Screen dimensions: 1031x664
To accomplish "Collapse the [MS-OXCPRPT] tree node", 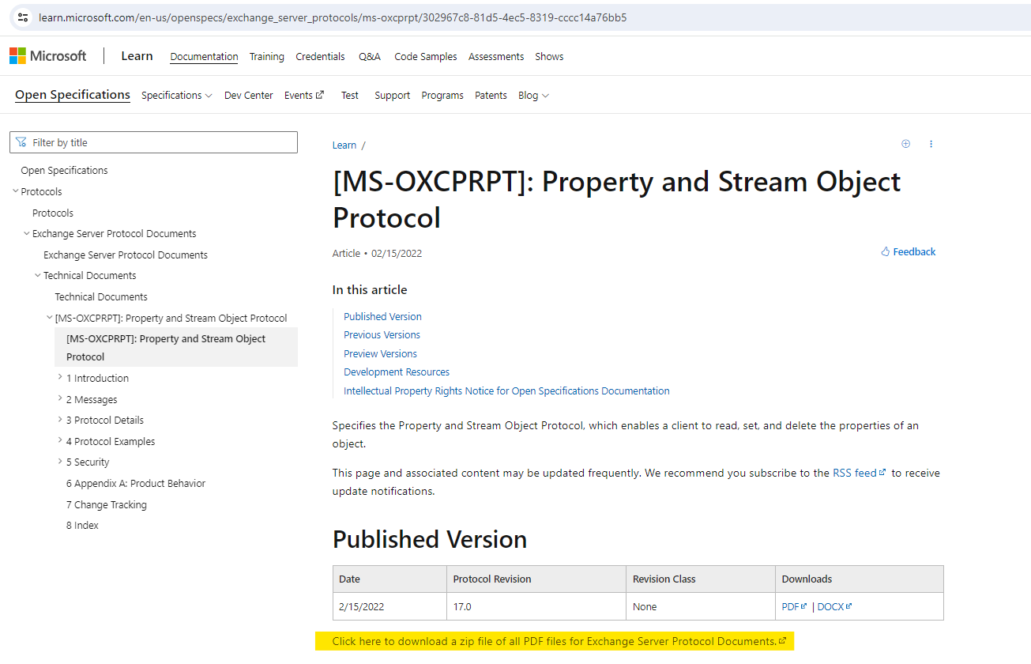I will (49, 318).
